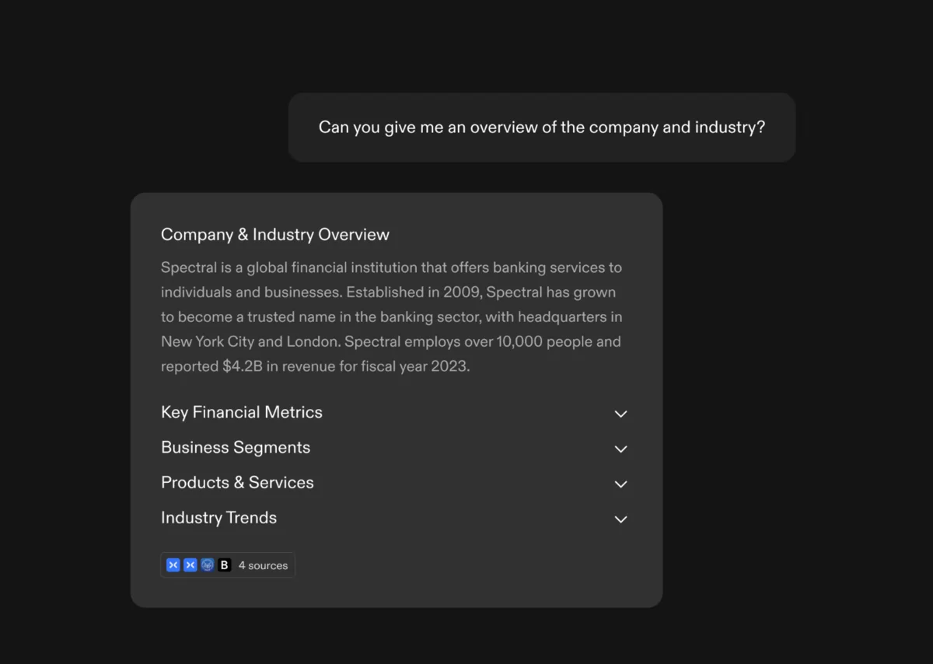Click the user question message bubble

[542, 128]
